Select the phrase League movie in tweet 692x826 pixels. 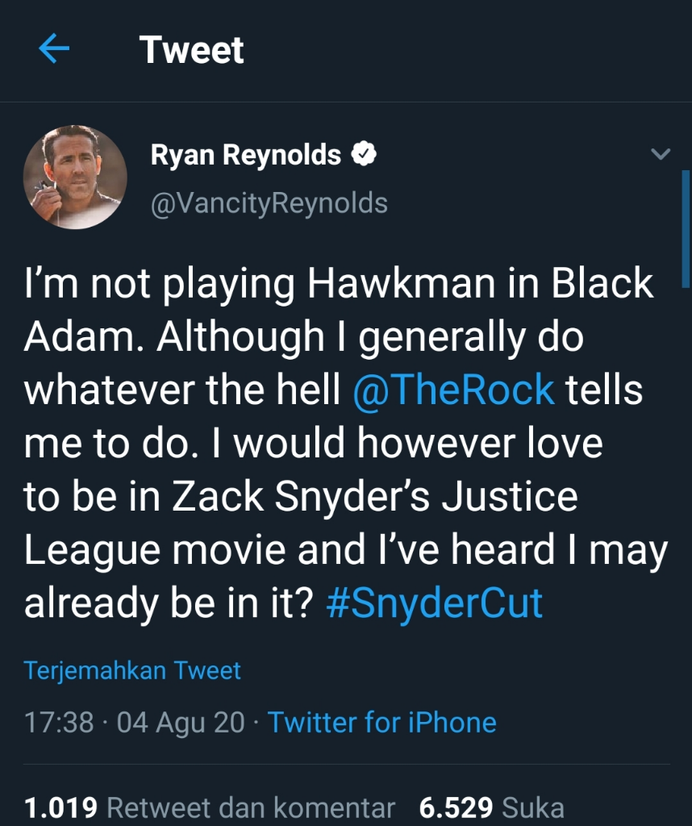click(155, 550)
